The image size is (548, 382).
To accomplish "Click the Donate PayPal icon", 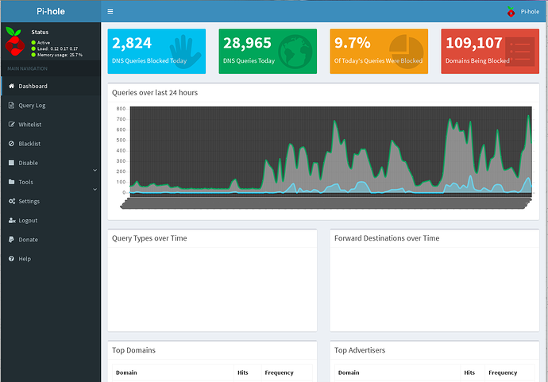I will 11,239.
